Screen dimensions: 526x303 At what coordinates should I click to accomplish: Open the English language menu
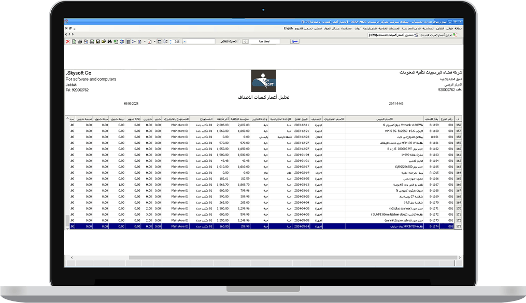tap(288, 28)
